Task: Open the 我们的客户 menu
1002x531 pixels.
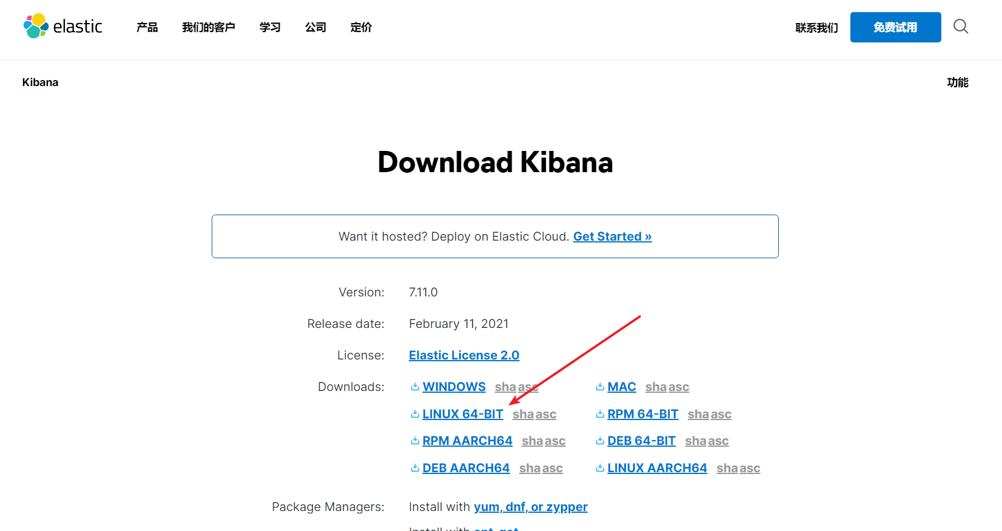Action: click(209, 27)
